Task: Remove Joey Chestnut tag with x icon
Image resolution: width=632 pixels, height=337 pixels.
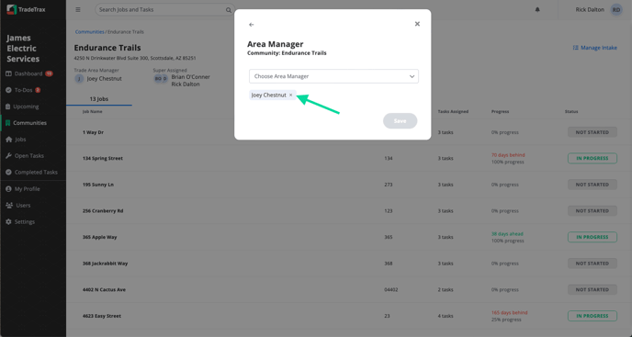Action: [x=290, y=95]
